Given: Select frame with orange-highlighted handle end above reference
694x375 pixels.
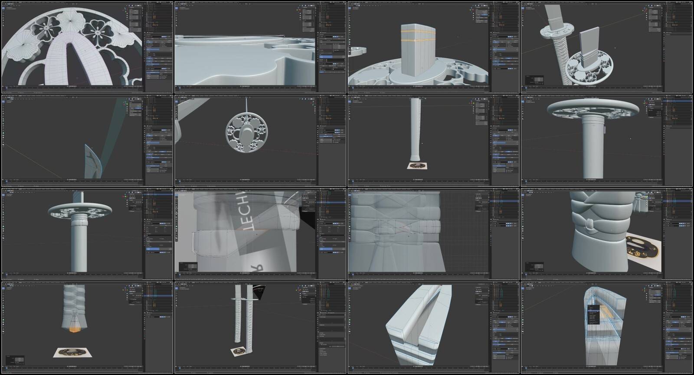Looking at the screenshot, I should (x=87, y=327).
